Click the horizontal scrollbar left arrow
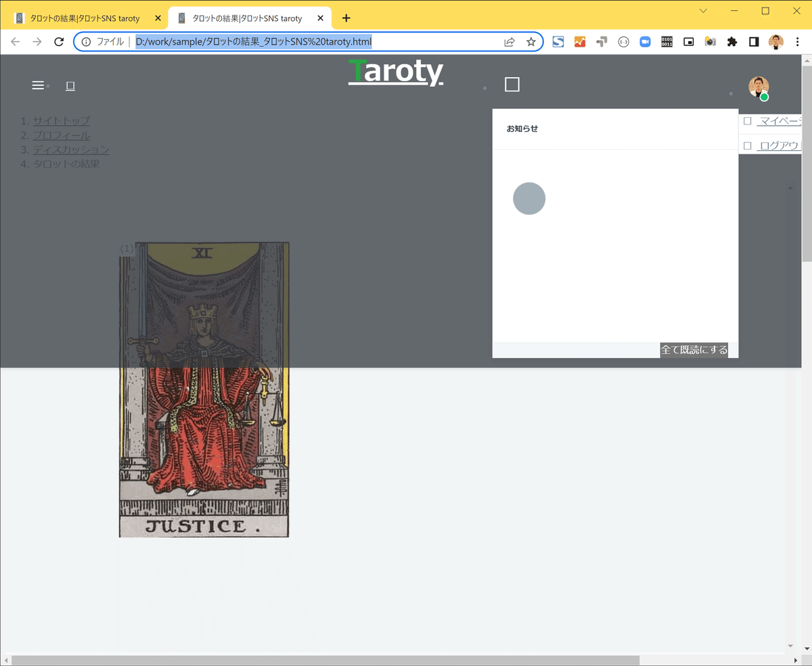The image size is (812, 666). [5, 661]
